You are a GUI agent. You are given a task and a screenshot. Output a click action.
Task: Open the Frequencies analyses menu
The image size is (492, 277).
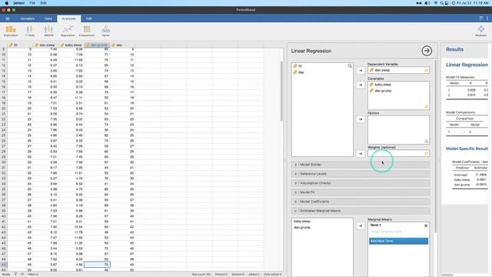click(87, 31)
